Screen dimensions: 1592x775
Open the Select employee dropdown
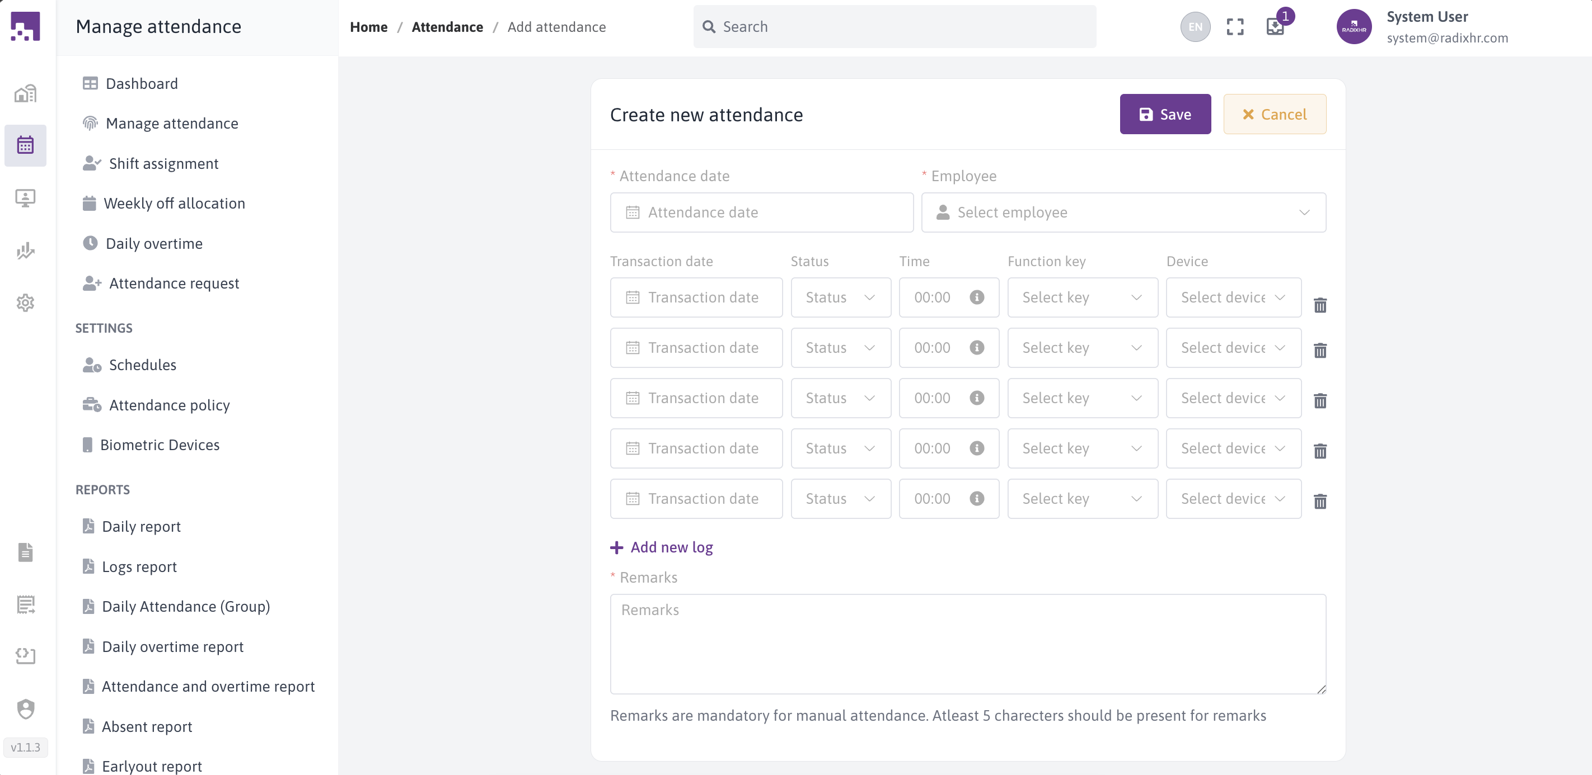[x=1123, y=212]
